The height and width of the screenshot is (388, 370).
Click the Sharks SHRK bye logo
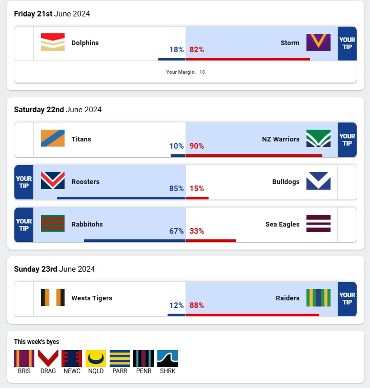click(x=168, y=358)
